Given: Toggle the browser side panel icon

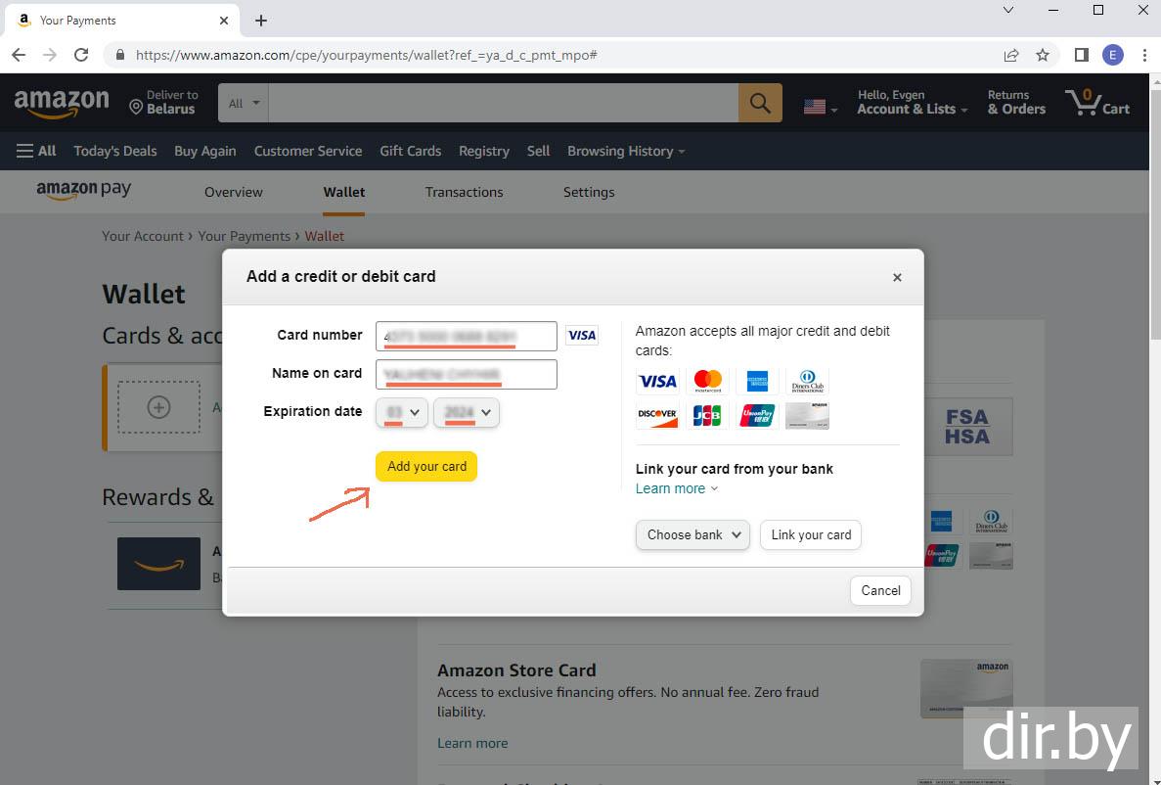Looking at the screenshot, I should 1082,55.
